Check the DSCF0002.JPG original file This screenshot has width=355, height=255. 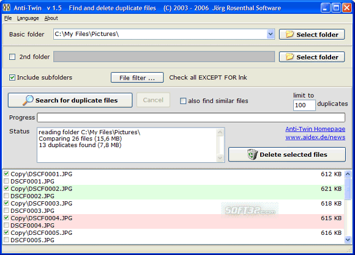6,196
